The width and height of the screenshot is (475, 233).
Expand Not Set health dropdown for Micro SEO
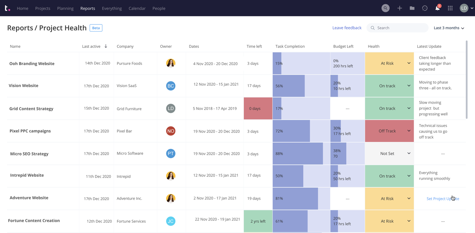[409, 154]
